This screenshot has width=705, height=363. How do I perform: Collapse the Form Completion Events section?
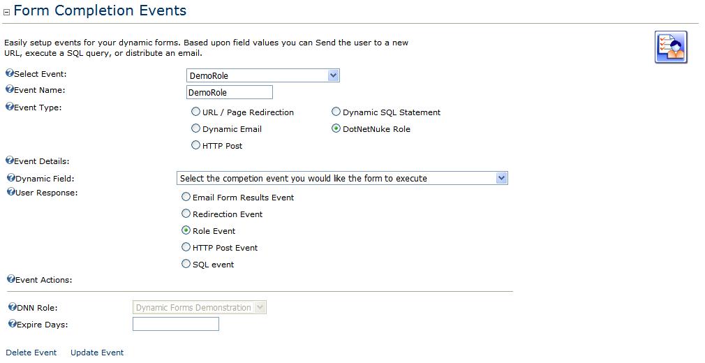pos(6,13)
